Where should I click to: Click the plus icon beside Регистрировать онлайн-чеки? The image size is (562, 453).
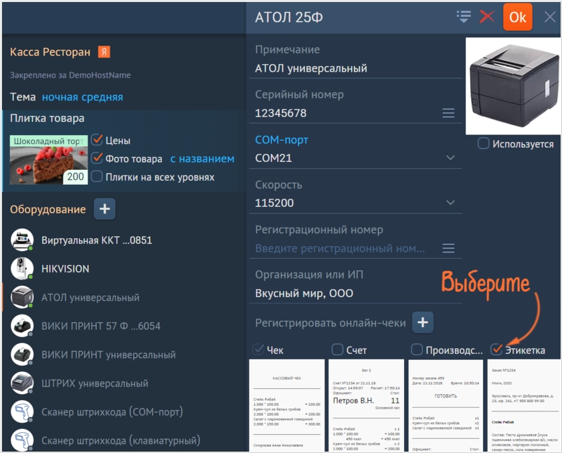(422, 323)
